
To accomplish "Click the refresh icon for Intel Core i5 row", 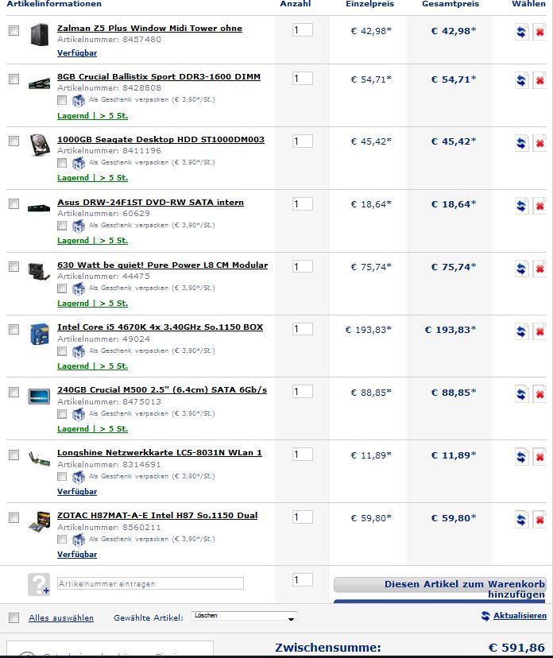I will pyautogui.click(x=521, y=331).
